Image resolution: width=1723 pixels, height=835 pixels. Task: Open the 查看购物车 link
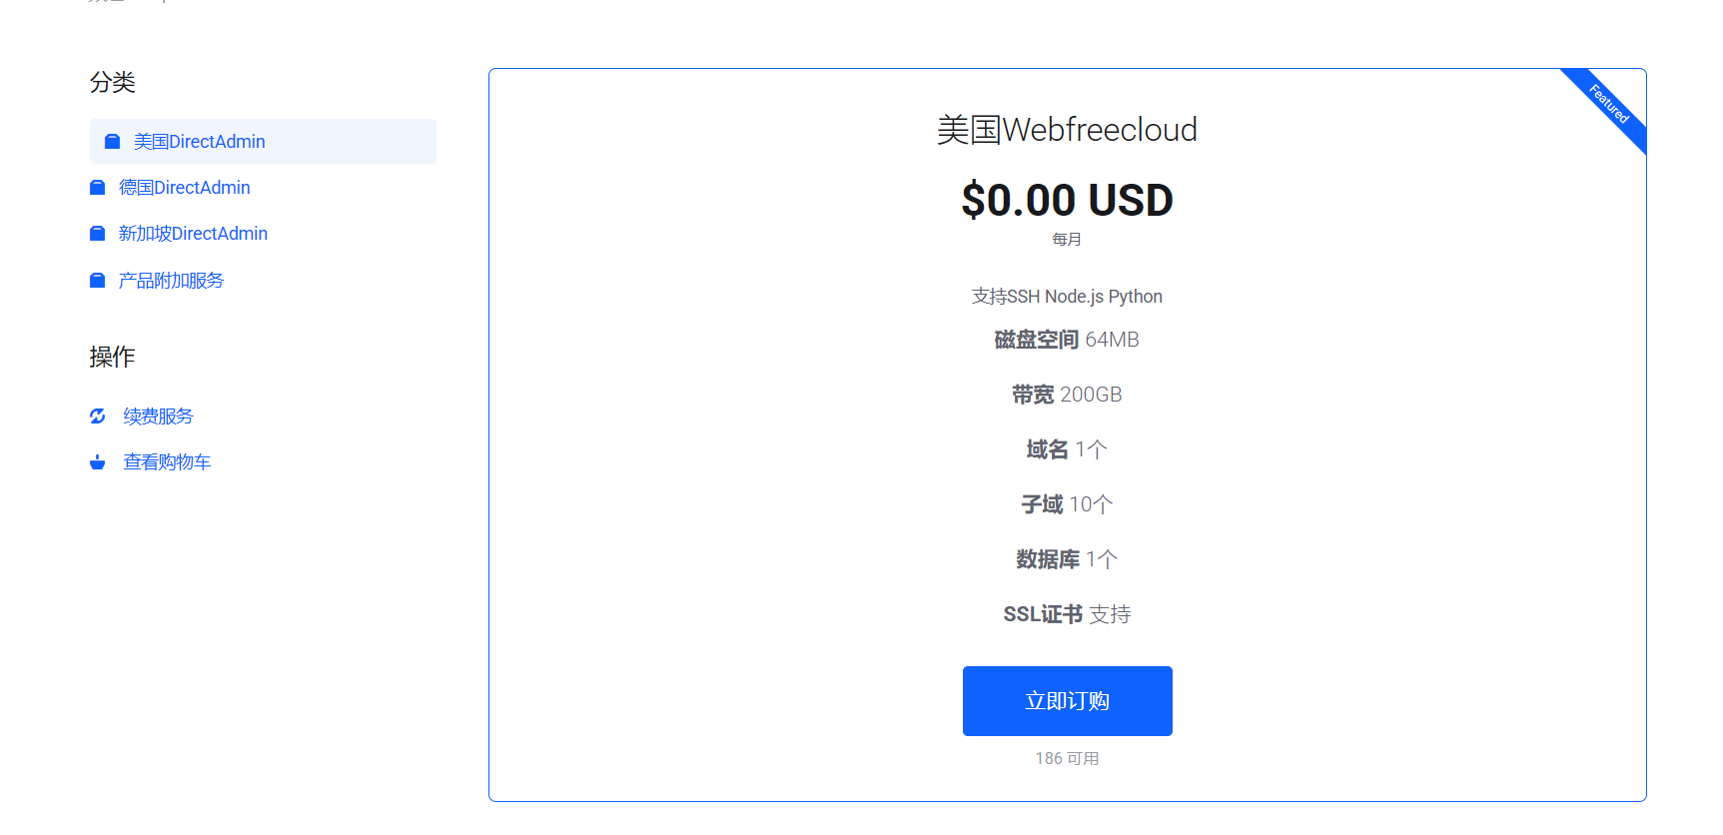point(167,462)
